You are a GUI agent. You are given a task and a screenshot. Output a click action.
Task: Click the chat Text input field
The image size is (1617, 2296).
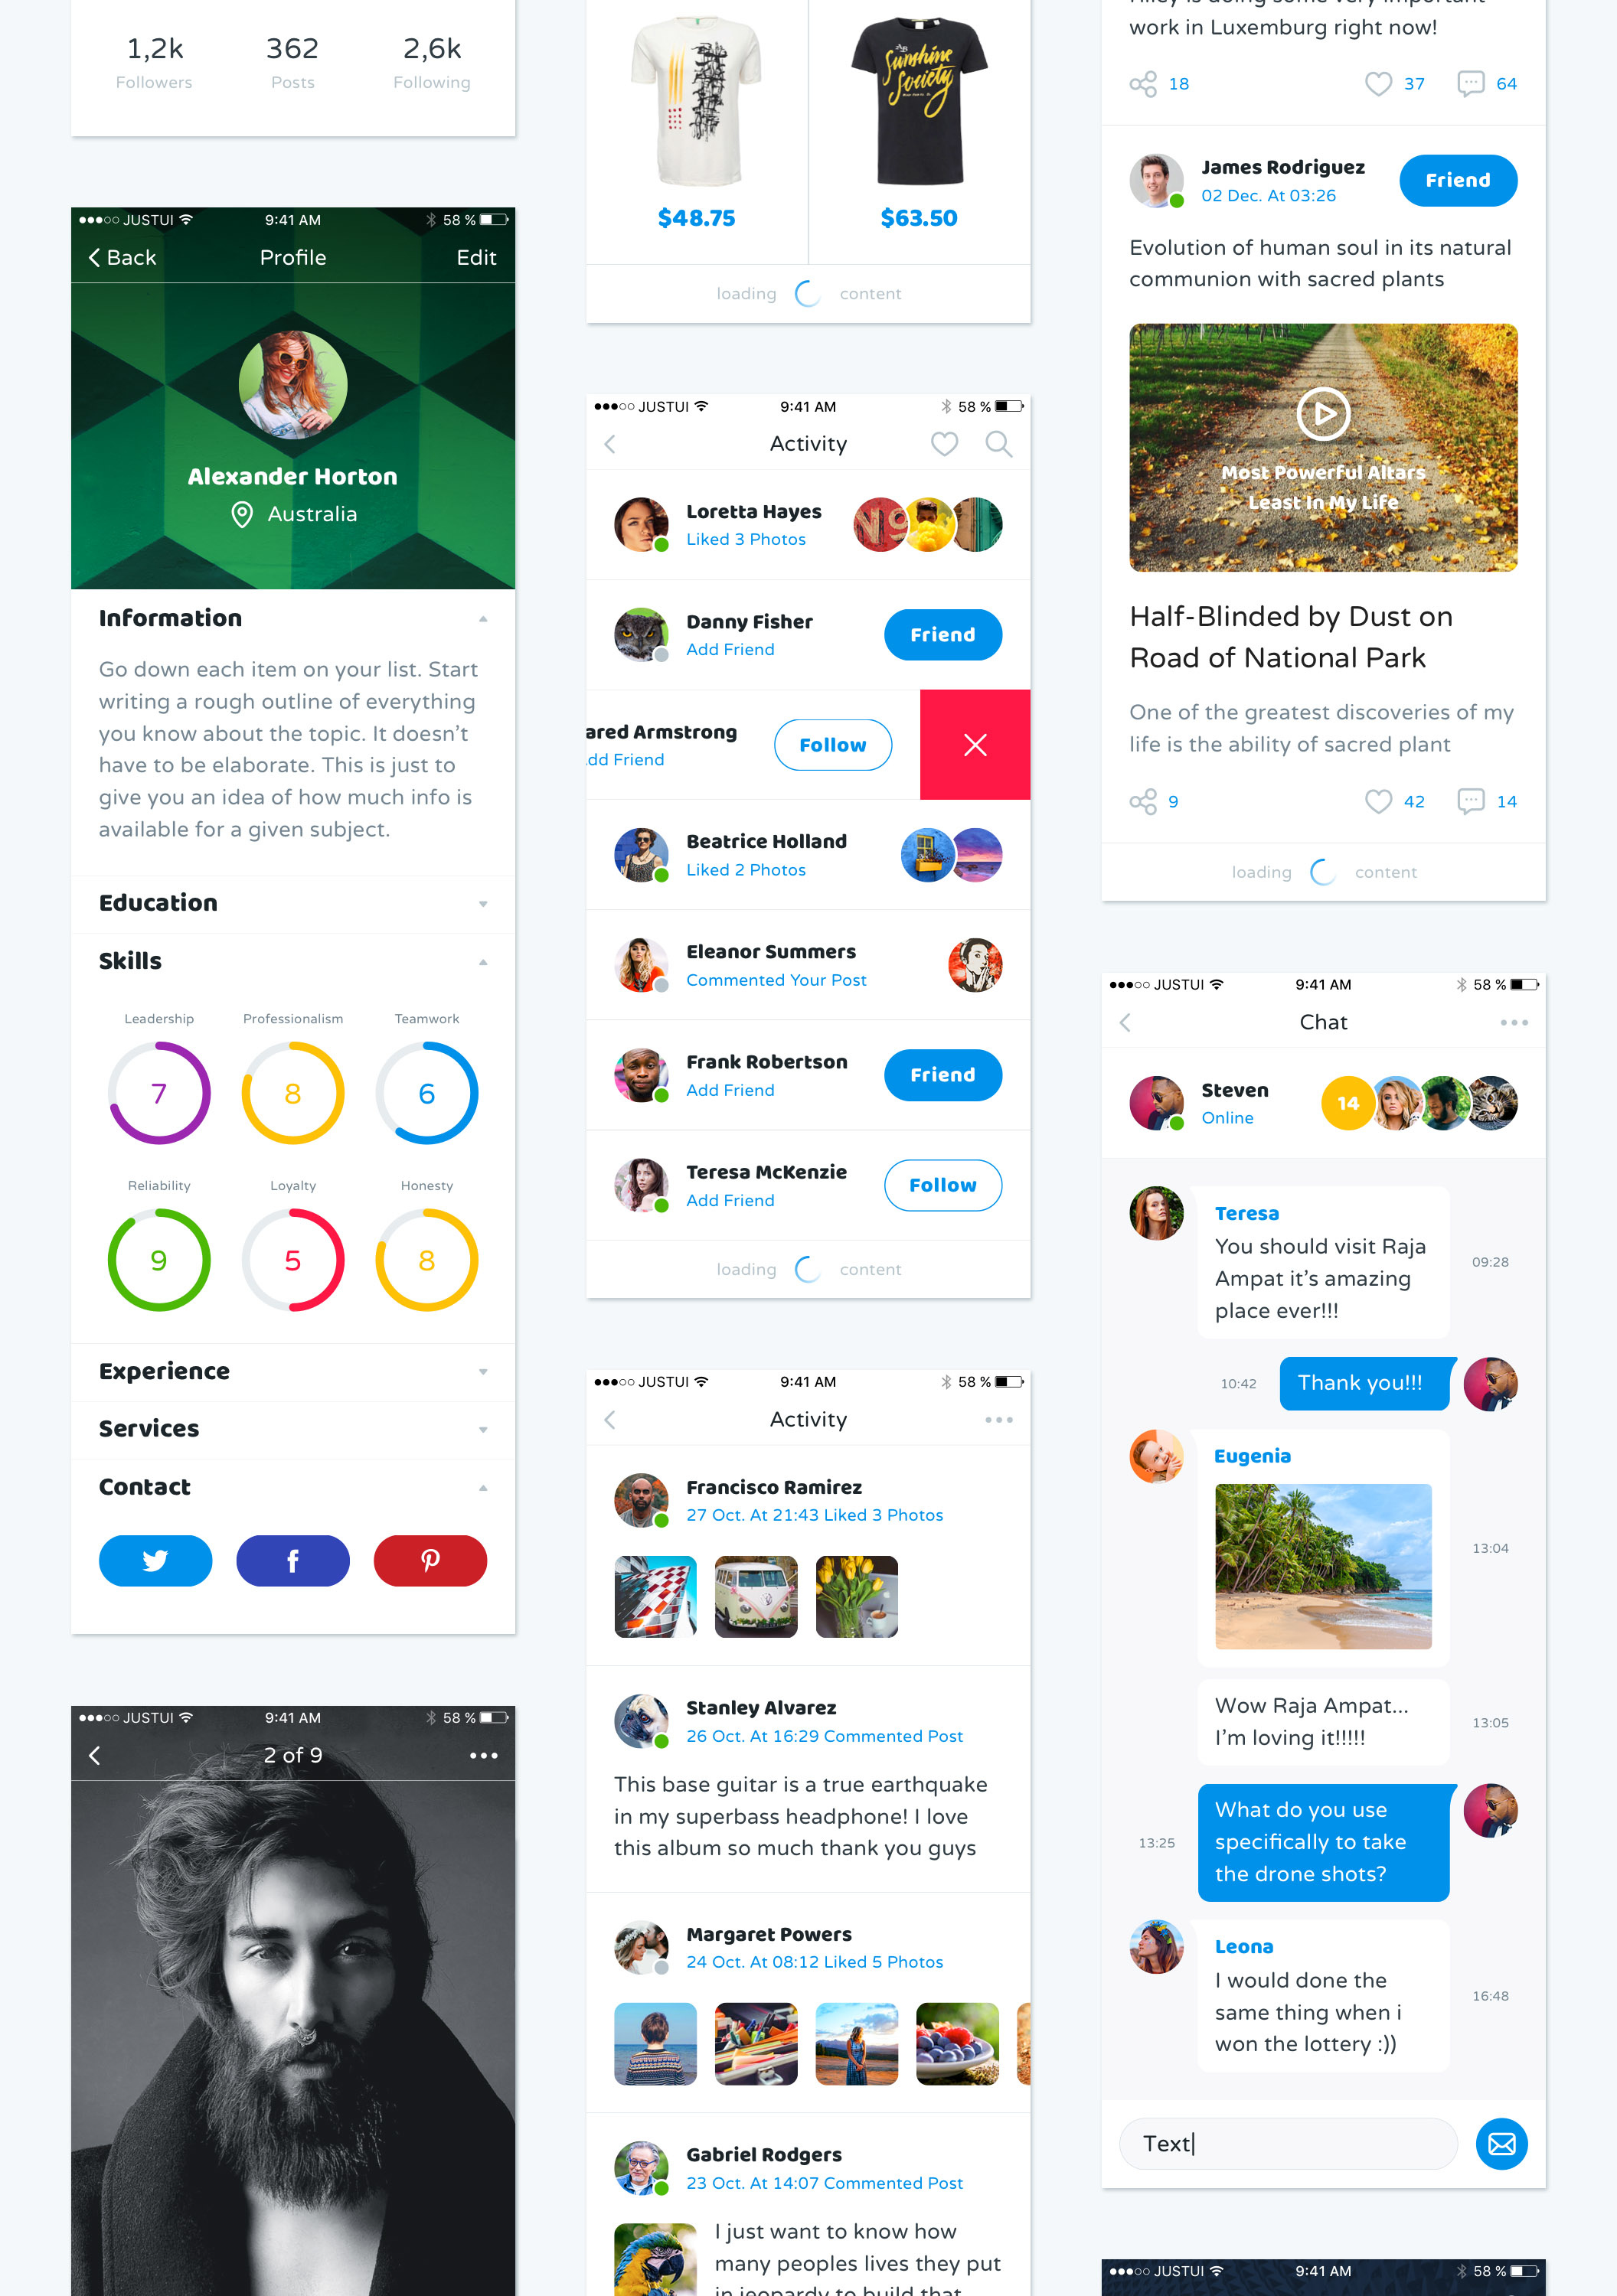pyautogui.click(x=1289, y=2144)
